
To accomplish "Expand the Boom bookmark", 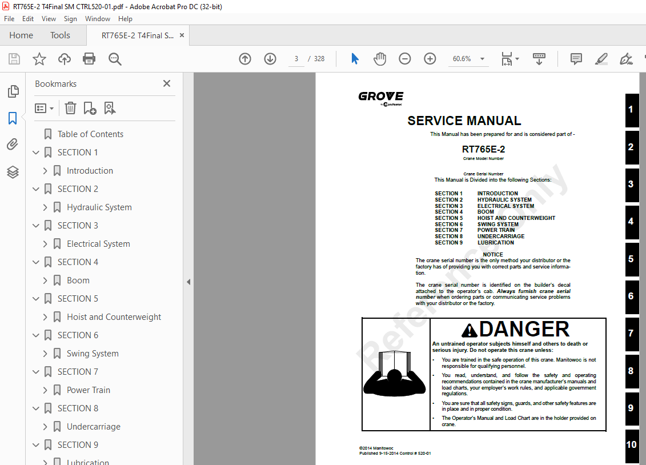I will tap(45, 280).
